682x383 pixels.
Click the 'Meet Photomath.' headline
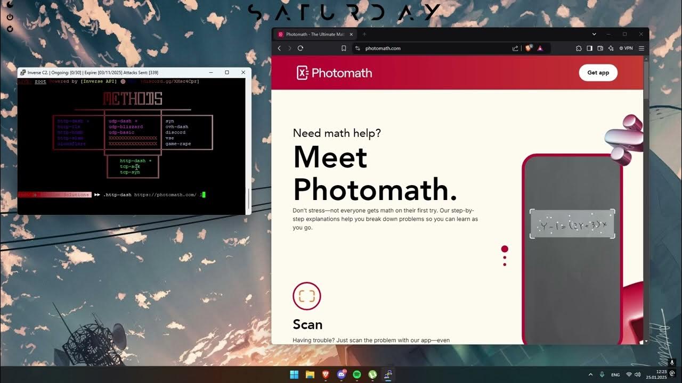click(x=375, y=173)
